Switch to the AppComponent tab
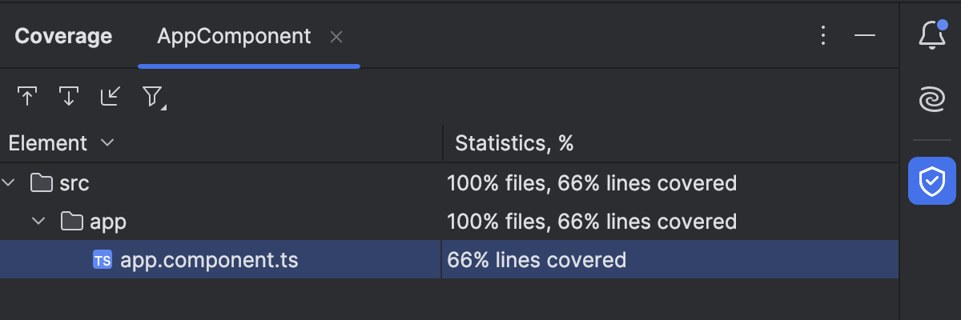Viewport: 961px width, 320px height. tap(234, 37)
